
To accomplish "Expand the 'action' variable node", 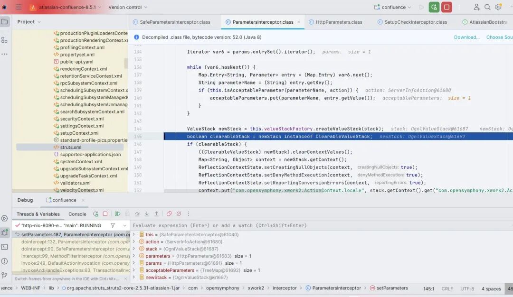I will pyautogui.click(x=133, y=241).
